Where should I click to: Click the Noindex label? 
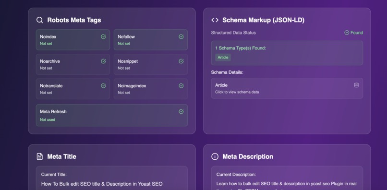tap(48, 37)
